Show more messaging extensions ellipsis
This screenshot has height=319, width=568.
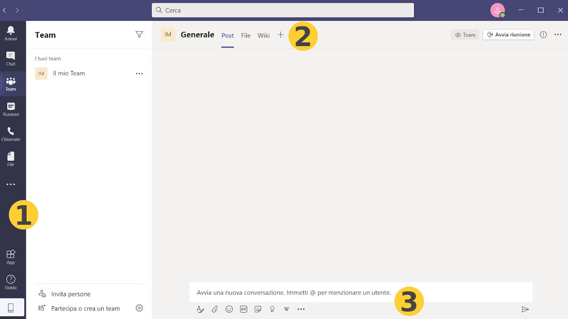pos(301,309)
